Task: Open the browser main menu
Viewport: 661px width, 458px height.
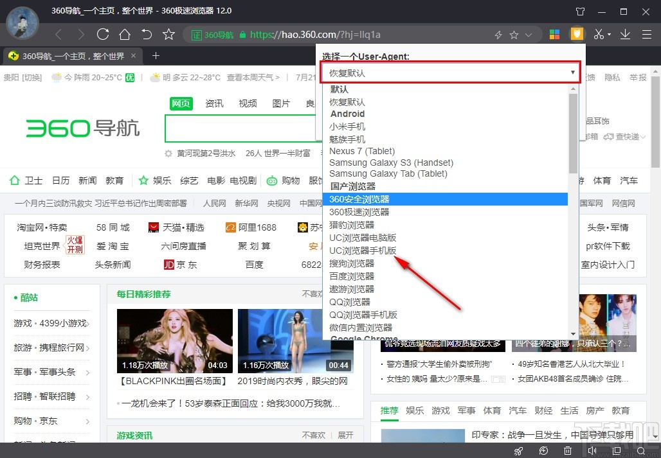Action: coord(647,35)
